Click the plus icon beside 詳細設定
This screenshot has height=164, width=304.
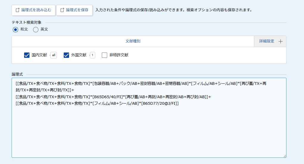pyautogui.click(x=280, y=41)
